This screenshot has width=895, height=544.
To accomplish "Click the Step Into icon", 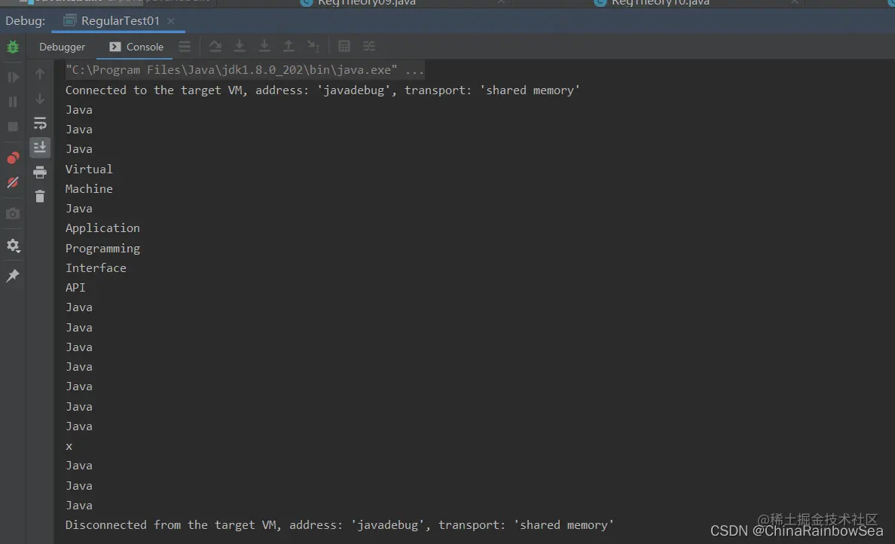I will (x=240, y=46).
